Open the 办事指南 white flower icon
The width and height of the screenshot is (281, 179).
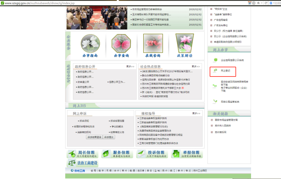[x=90, y=43]
